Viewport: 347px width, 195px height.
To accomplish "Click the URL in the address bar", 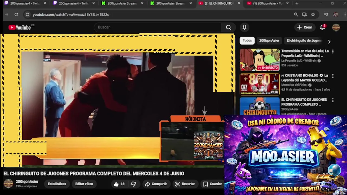I will [x=71, y=15].
